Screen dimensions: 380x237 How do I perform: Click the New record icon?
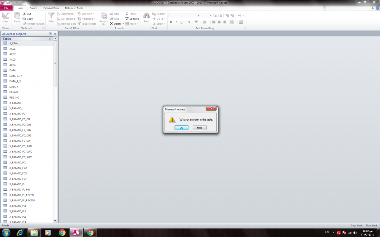click(111, 14)
